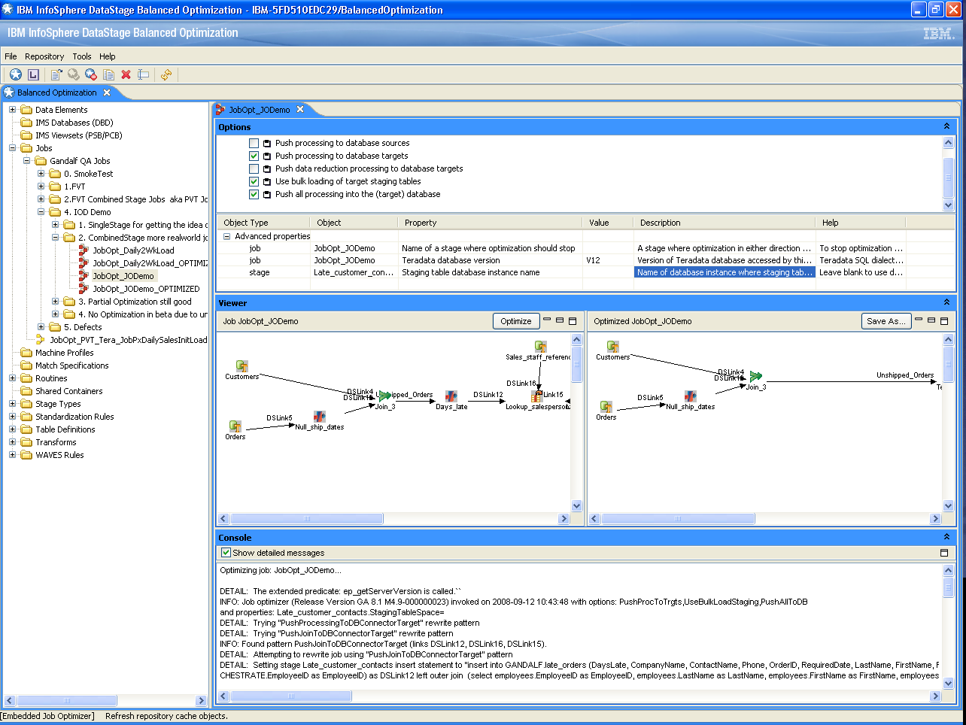This screenshot has width=966, height=725.
Task: Open JobOpt_JODemo_OPTIMIZED job in tree
Action: (146, 289)
